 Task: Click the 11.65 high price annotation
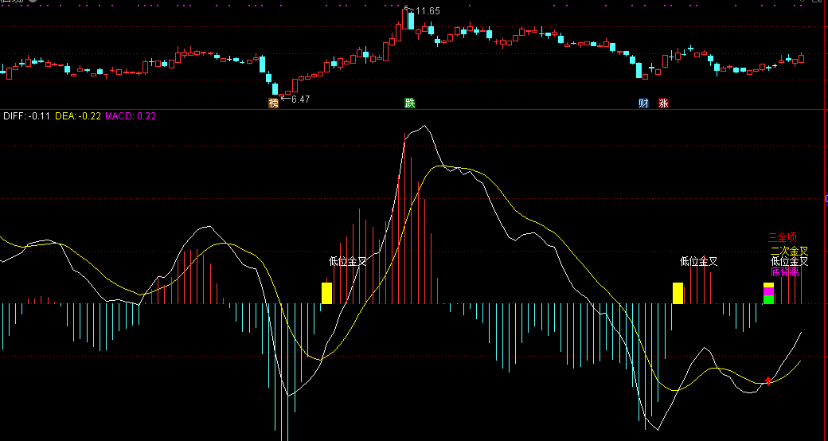click(x=427, y=11)
